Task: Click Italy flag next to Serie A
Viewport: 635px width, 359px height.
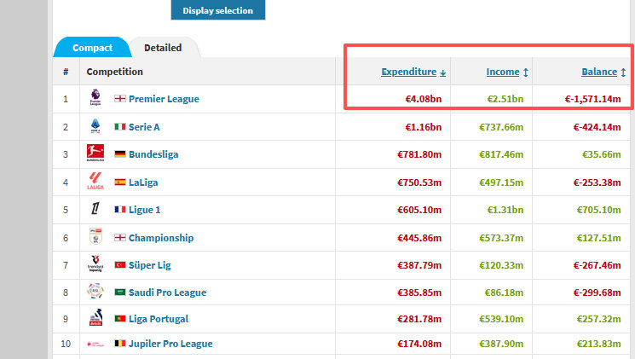Action: [x=120, y=127]
